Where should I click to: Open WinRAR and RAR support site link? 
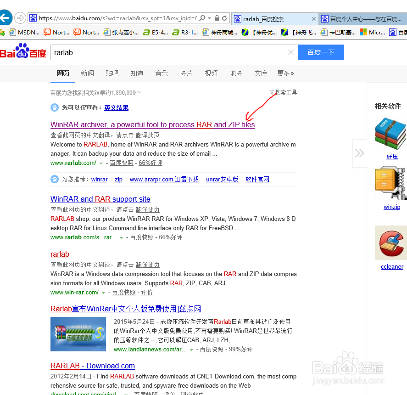(100, 199)
